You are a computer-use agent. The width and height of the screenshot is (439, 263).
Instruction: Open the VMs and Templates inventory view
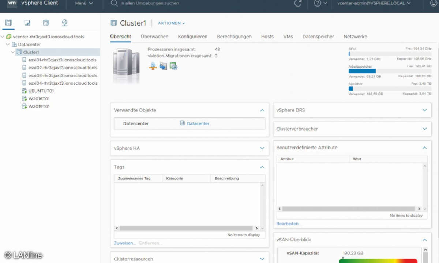[x=27, y=23]
